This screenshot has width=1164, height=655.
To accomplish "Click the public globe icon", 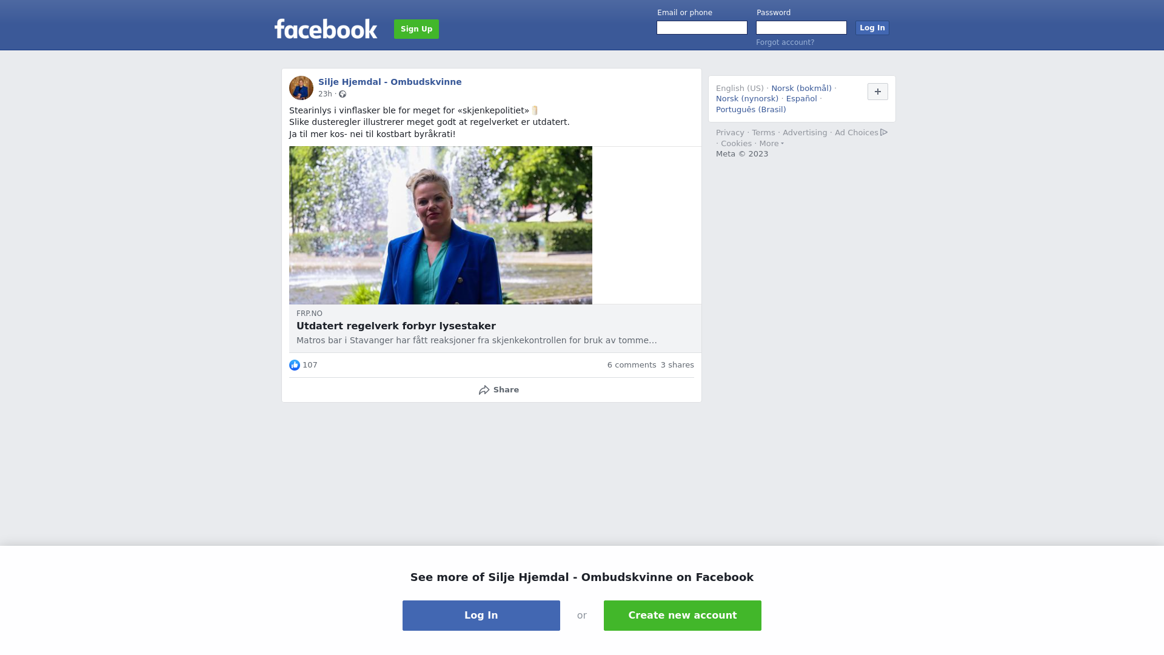I will click(343, 94).
